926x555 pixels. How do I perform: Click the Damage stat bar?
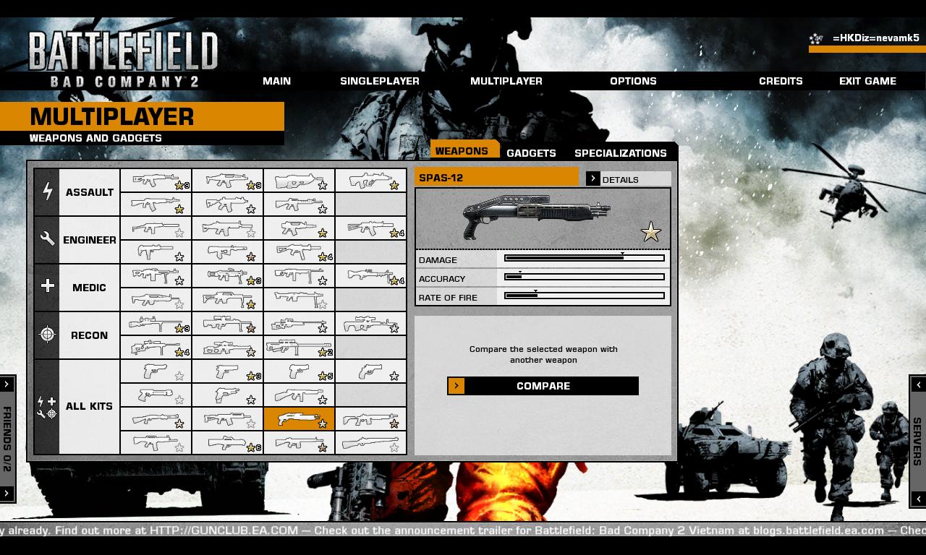pos(585,258)
